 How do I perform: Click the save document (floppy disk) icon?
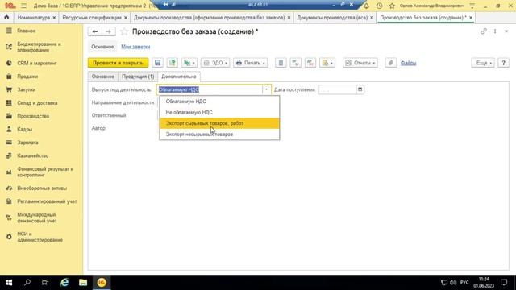pos(158,63)
